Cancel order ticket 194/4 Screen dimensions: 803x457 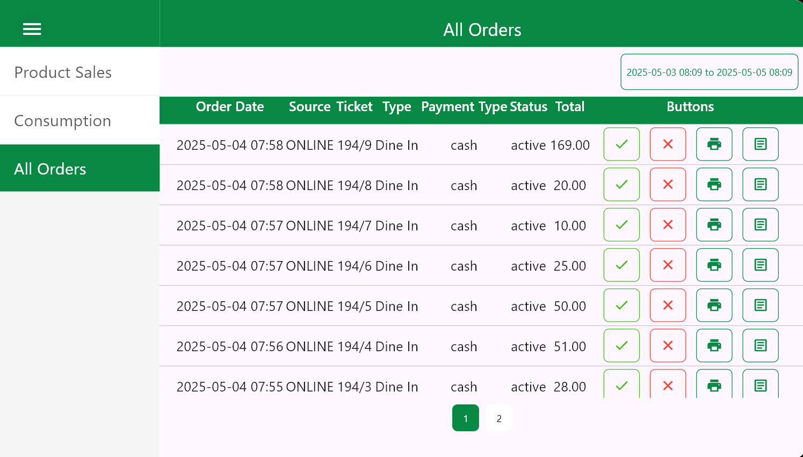pos(668,345)
